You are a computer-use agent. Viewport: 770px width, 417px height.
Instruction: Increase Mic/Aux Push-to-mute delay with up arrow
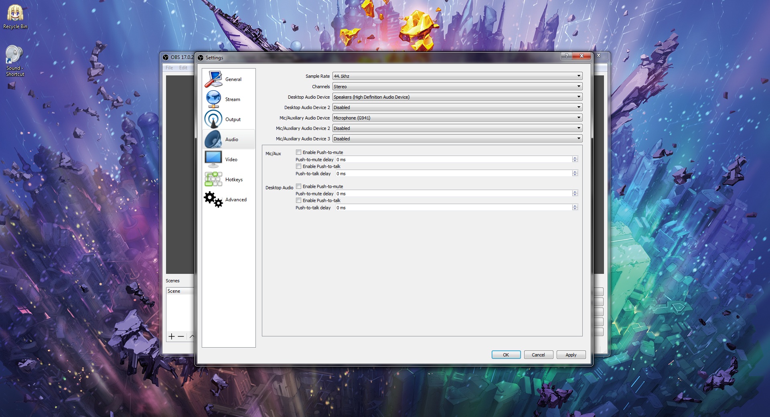(575, 158)
